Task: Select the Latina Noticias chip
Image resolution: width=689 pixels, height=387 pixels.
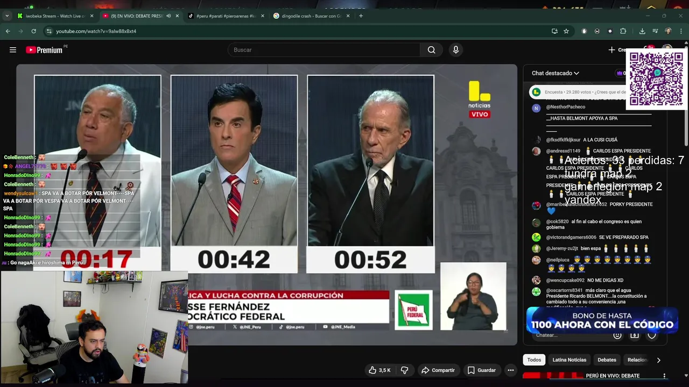Action: (569, 360)
